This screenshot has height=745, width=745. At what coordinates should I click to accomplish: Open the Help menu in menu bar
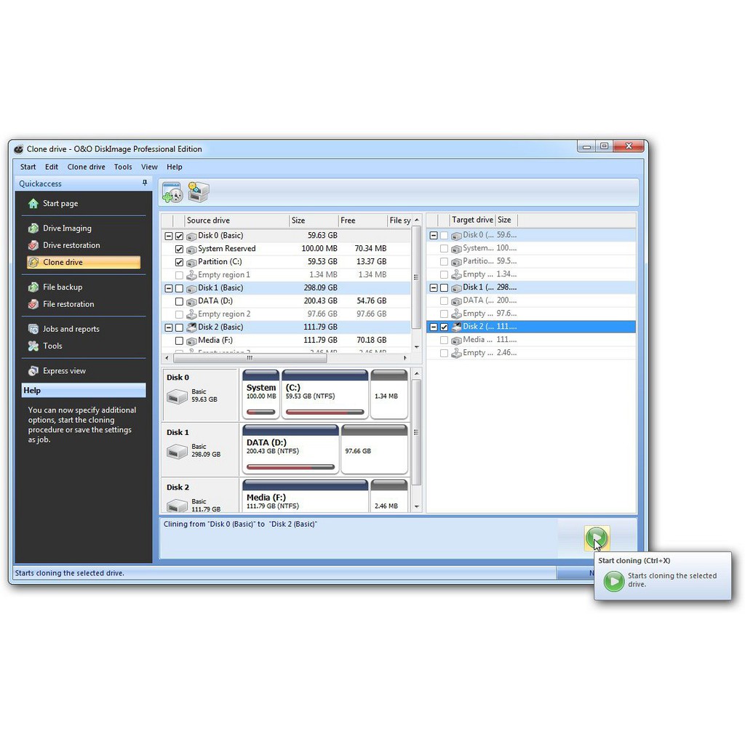175,167
